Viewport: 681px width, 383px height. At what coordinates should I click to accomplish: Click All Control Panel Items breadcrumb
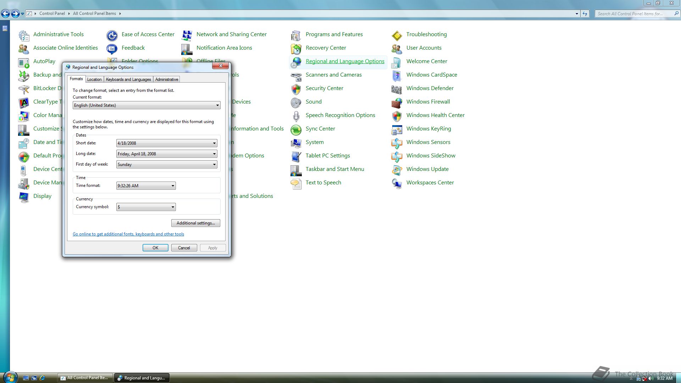click(94, 13)
